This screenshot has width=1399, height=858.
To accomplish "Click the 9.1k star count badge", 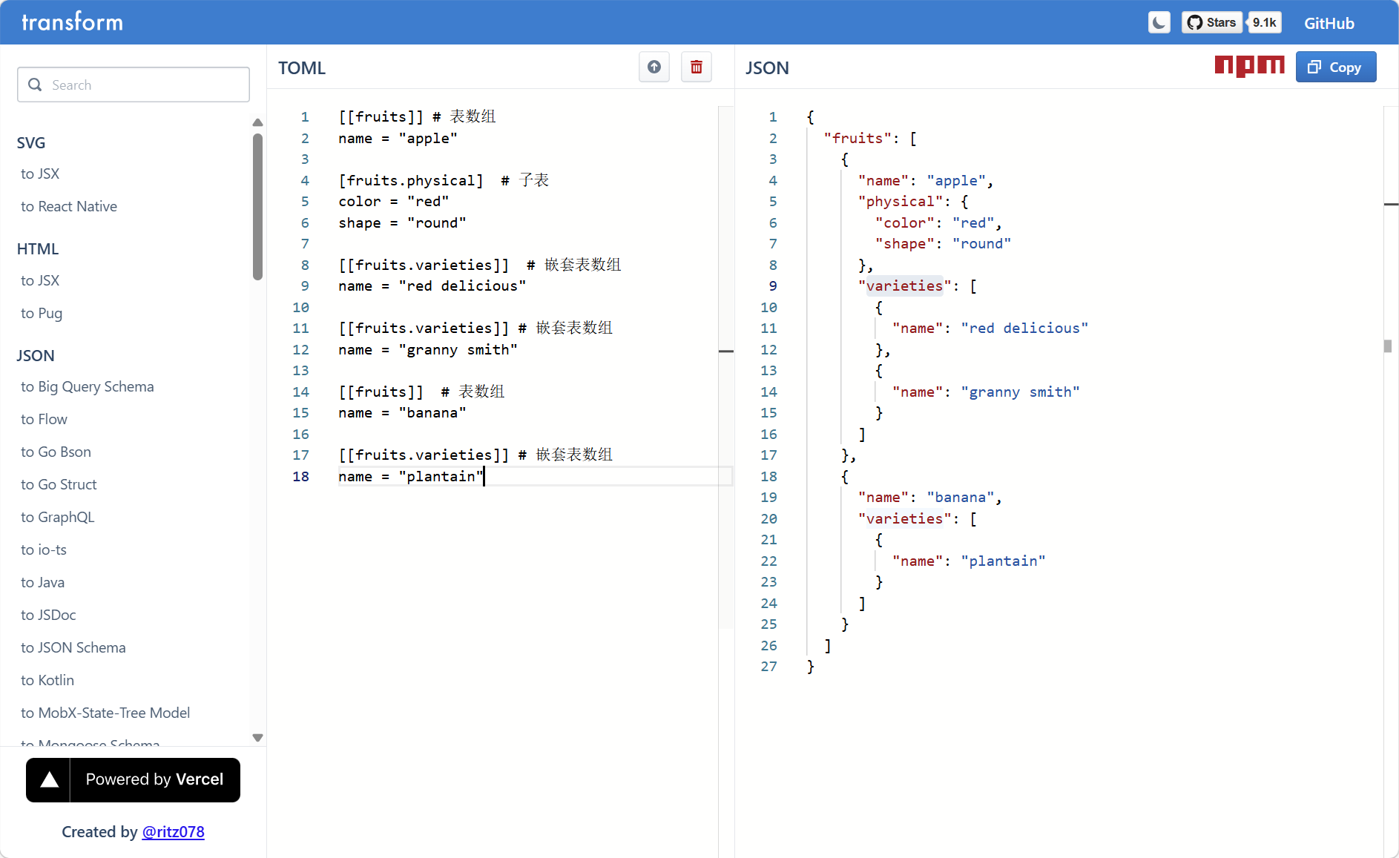I will 1264,22.
